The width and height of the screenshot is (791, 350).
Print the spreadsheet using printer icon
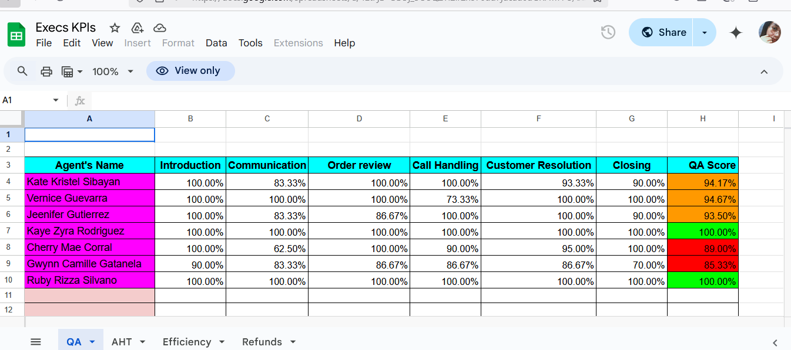(x=46, y=72)
